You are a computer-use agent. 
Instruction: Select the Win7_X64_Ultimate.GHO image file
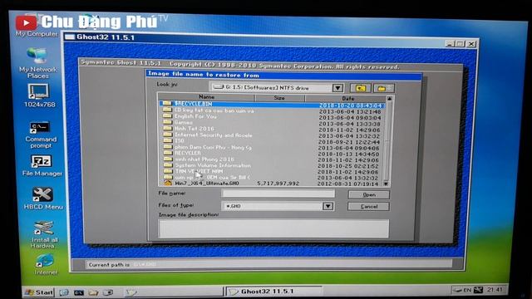[272, 184]
